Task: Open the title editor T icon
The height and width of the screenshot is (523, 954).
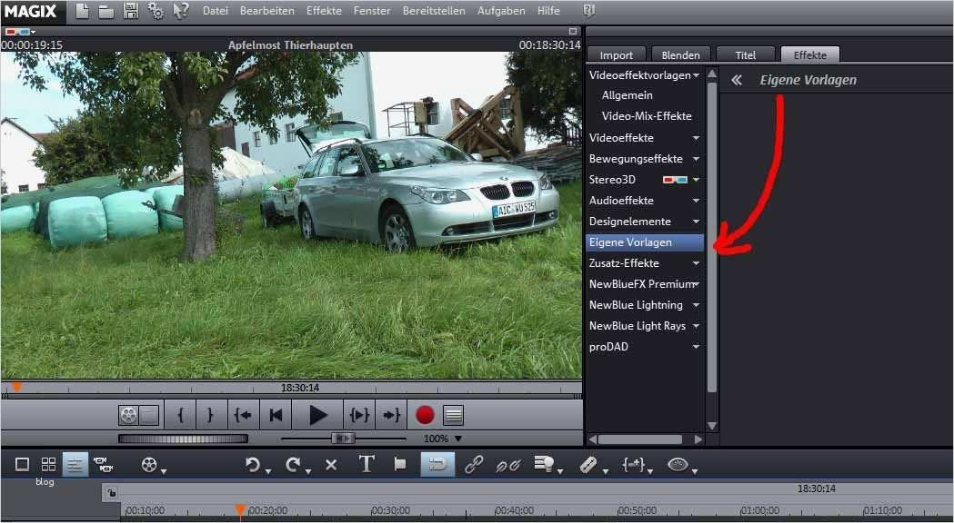Action: point(367,464)
